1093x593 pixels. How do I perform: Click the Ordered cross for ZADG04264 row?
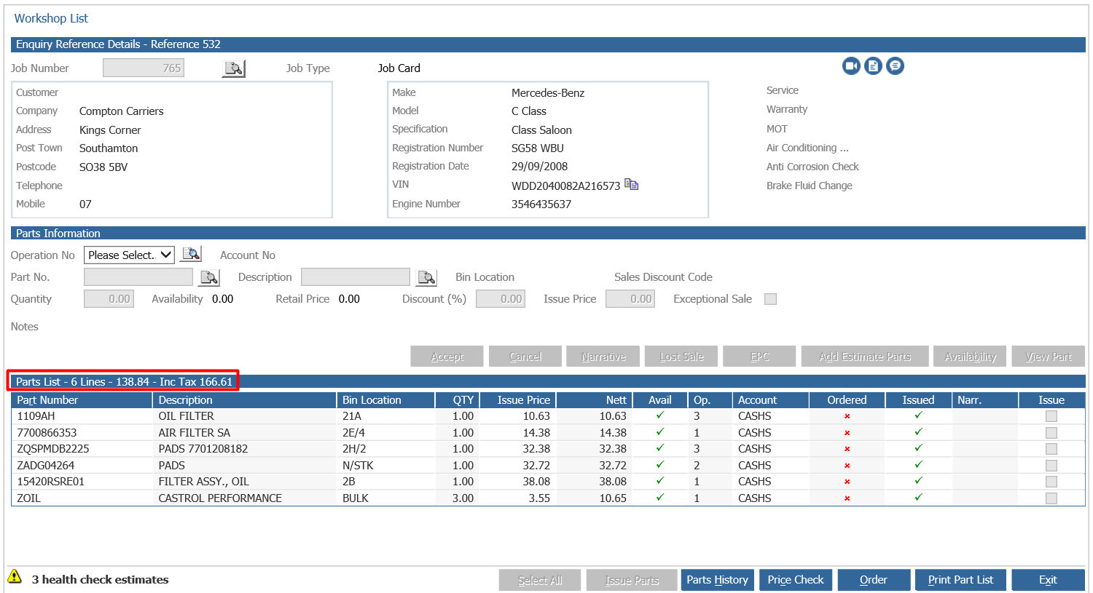point(847,466)
